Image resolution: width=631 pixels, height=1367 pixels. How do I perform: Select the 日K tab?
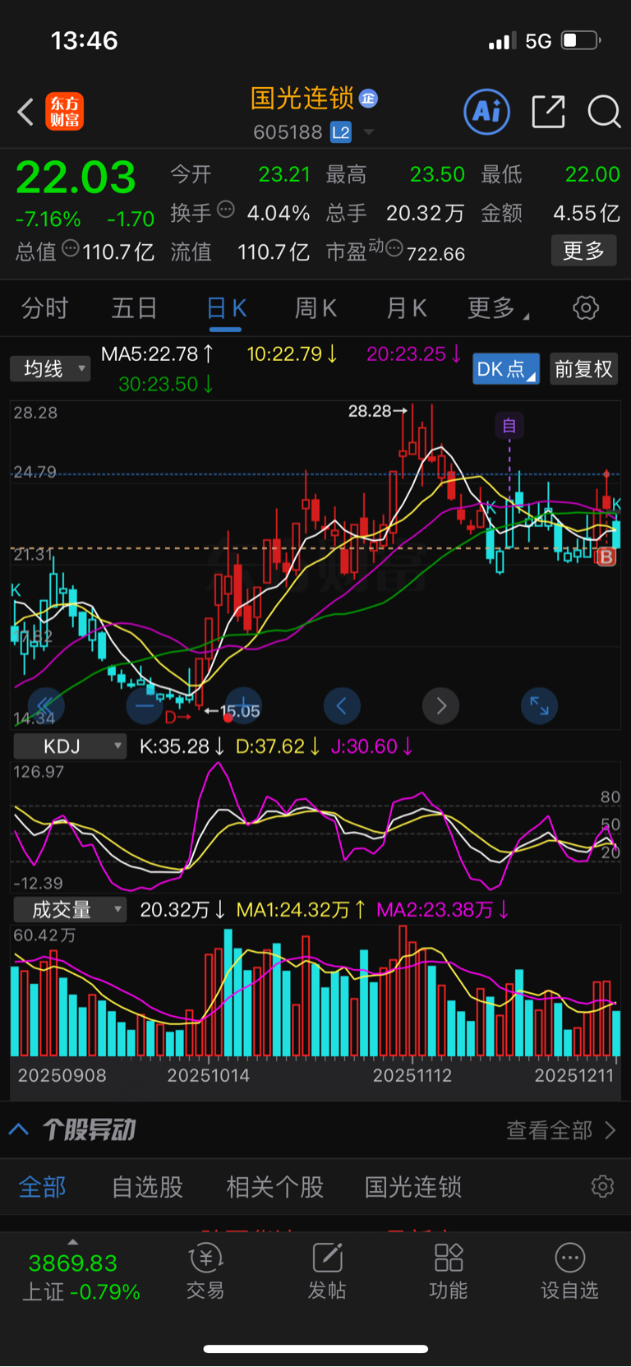[226, 309]
